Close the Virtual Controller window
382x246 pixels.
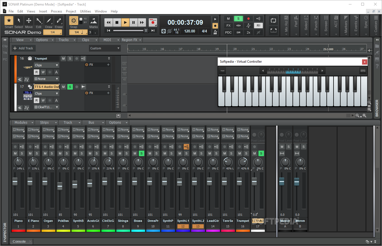tap(365, 62)
